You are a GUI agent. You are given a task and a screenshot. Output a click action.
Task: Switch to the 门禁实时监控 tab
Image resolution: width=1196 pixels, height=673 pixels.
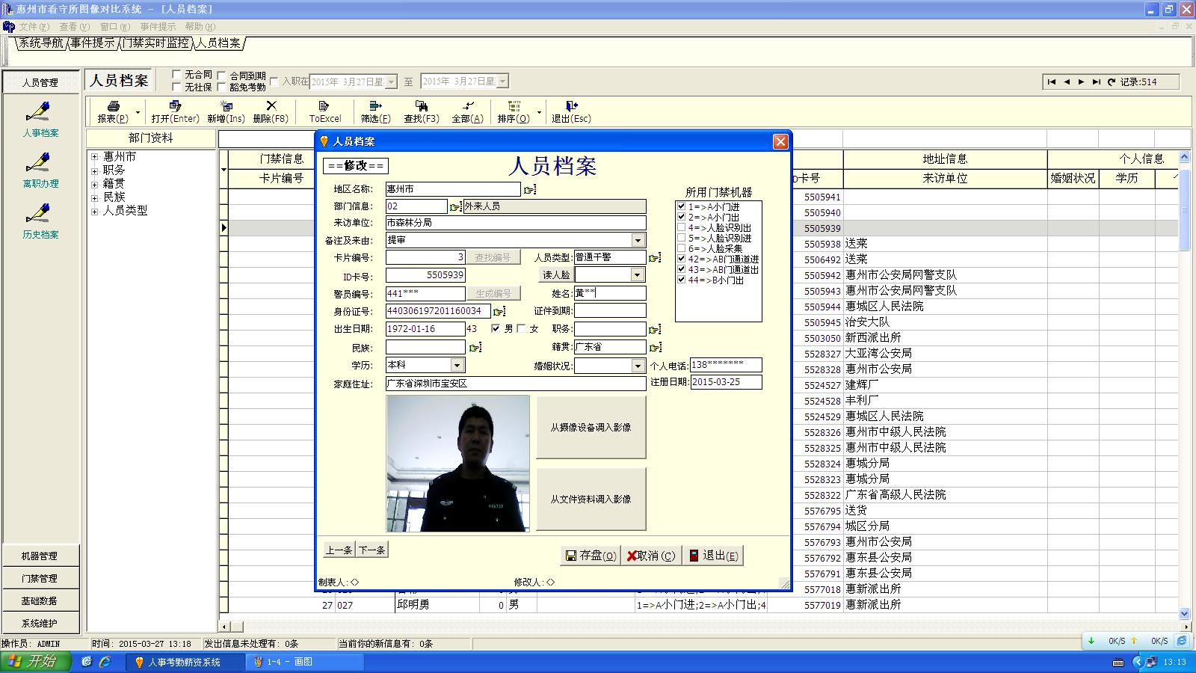pos(156,43)
